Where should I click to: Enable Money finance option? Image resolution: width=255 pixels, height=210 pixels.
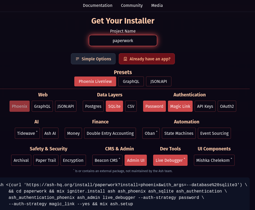(73, 133)
